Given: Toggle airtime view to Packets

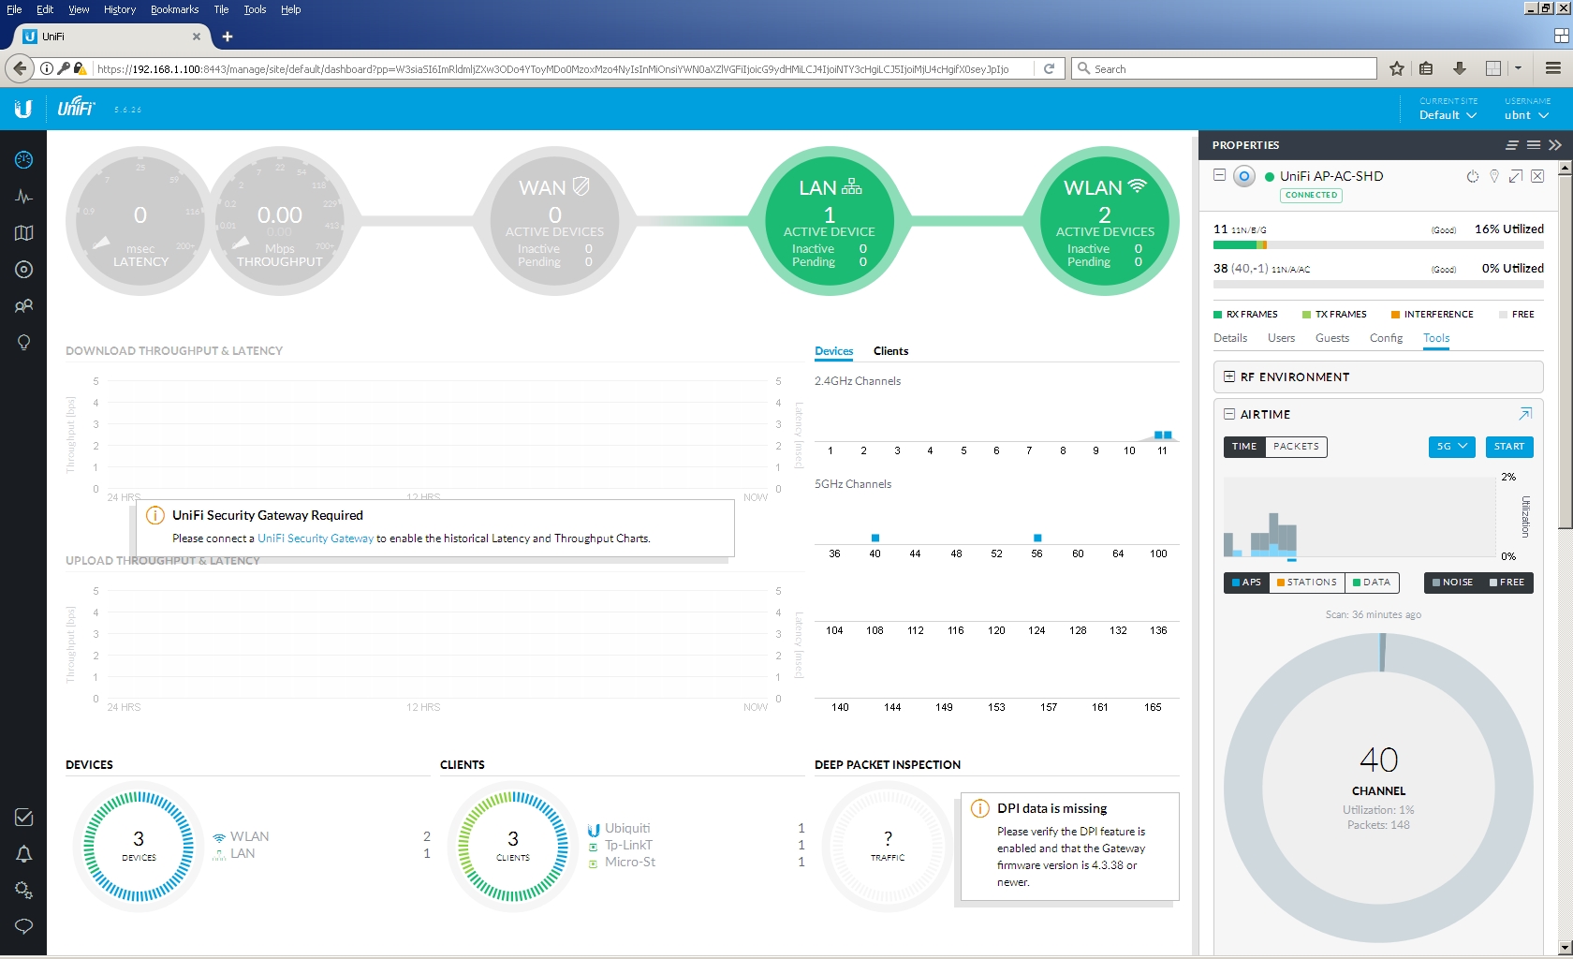Looking at the screenshot, I should 1296,447.
